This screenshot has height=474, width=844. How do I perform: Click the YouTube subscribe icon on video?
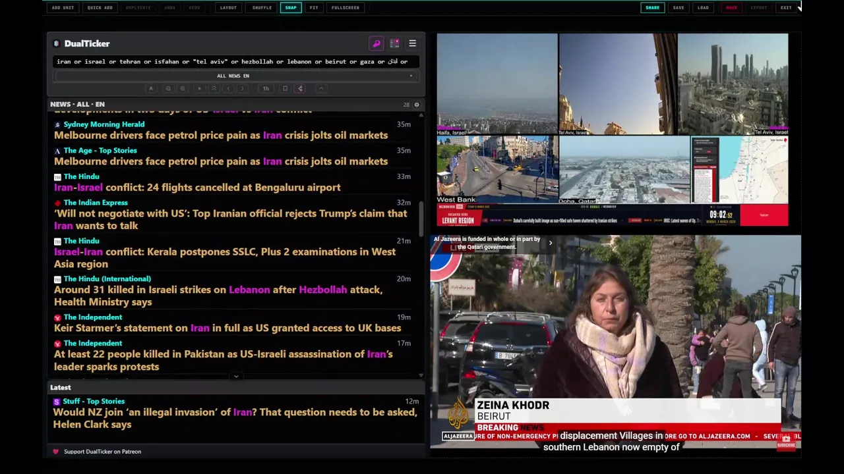pos(785,441)
